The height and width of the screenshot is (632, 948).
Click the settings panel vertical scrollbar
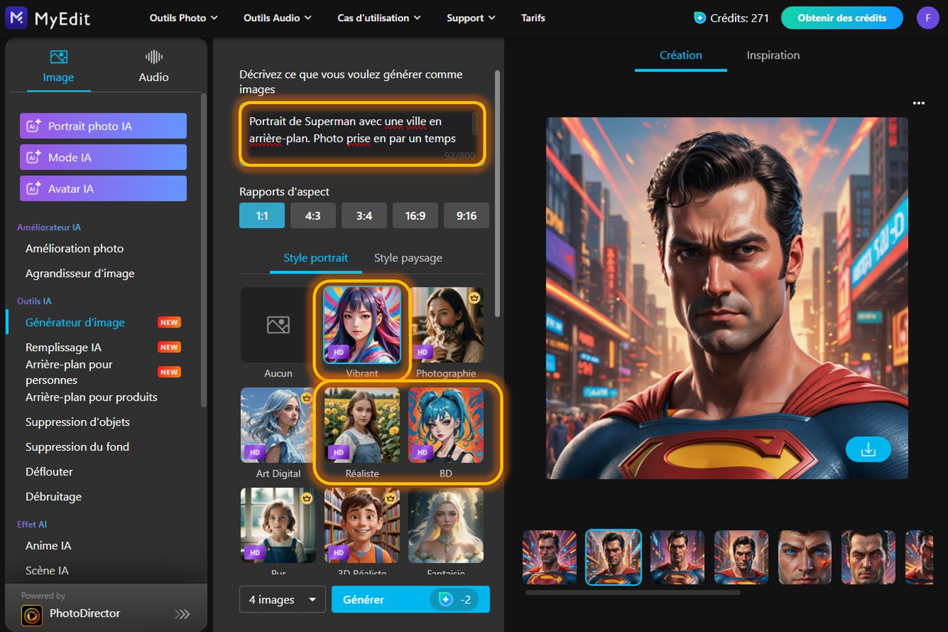coord(498,194)
